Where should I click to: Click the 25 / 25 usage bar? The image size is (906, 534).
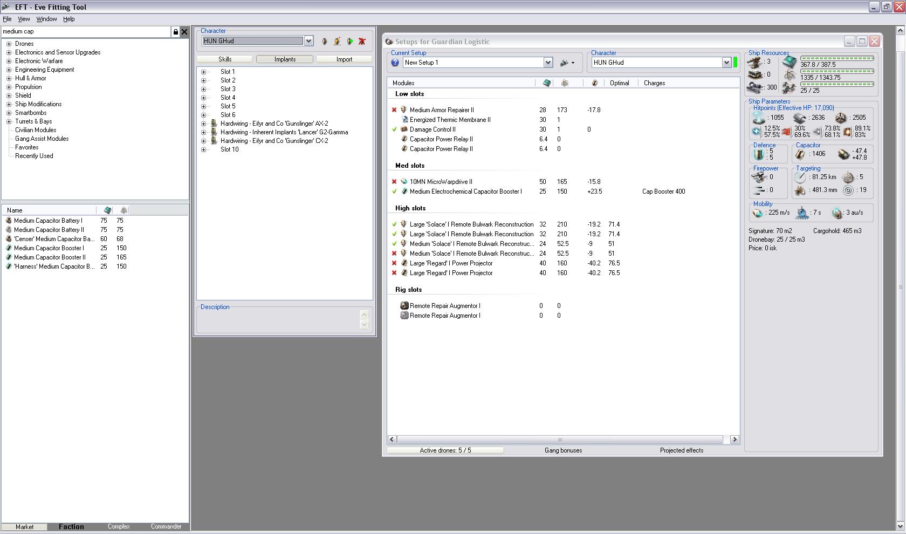coord(837,84)
